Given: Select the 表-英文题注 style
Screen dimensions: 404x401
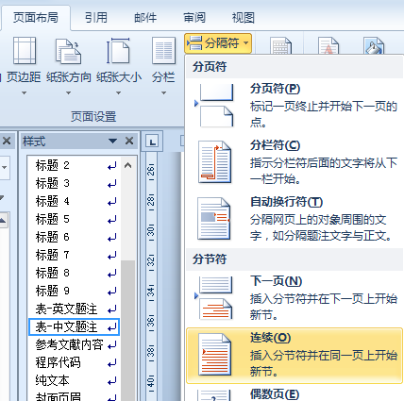Looking at the screenshot, I should pos(74,309).
